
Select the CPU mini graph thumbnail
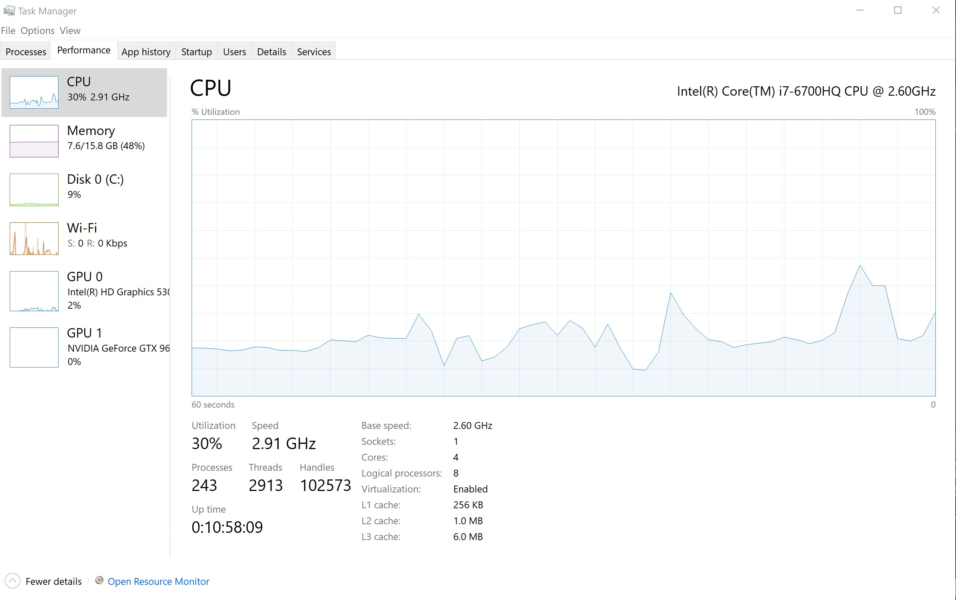(x=34, y=92)
